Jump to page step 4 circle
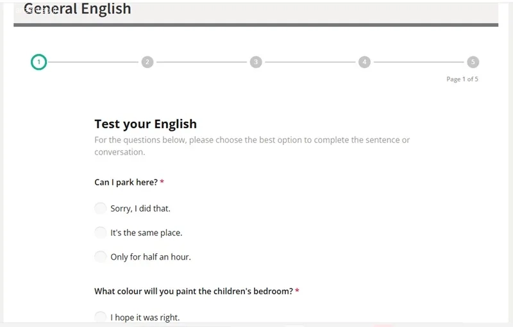513x327 pixels. tap(364, 62)
